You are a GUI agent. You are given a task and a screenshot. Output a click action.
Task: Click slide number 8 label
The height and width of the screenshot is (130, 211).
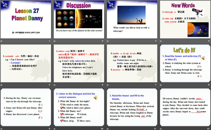tap(209, 85)
